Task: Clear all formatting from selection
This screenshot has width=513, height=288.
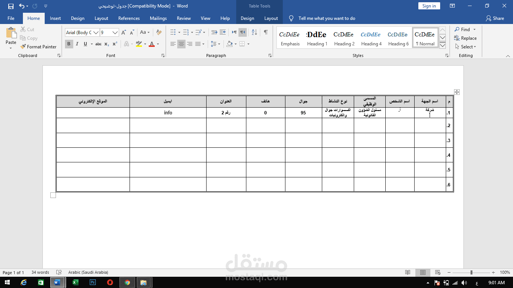Action: coord(159,33)
